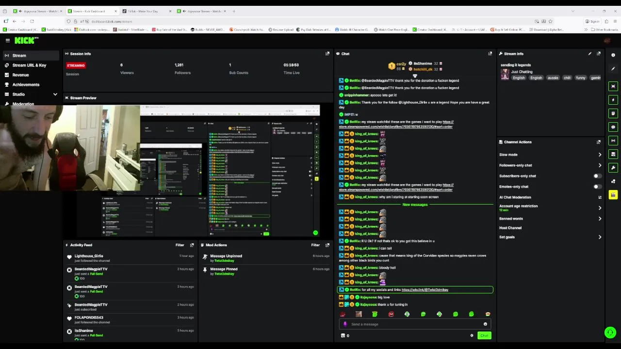The height and width of the screenshot is (349, 621).
Task: Open AI Chat Moderation external link icon
Action: tap(600, 197)
